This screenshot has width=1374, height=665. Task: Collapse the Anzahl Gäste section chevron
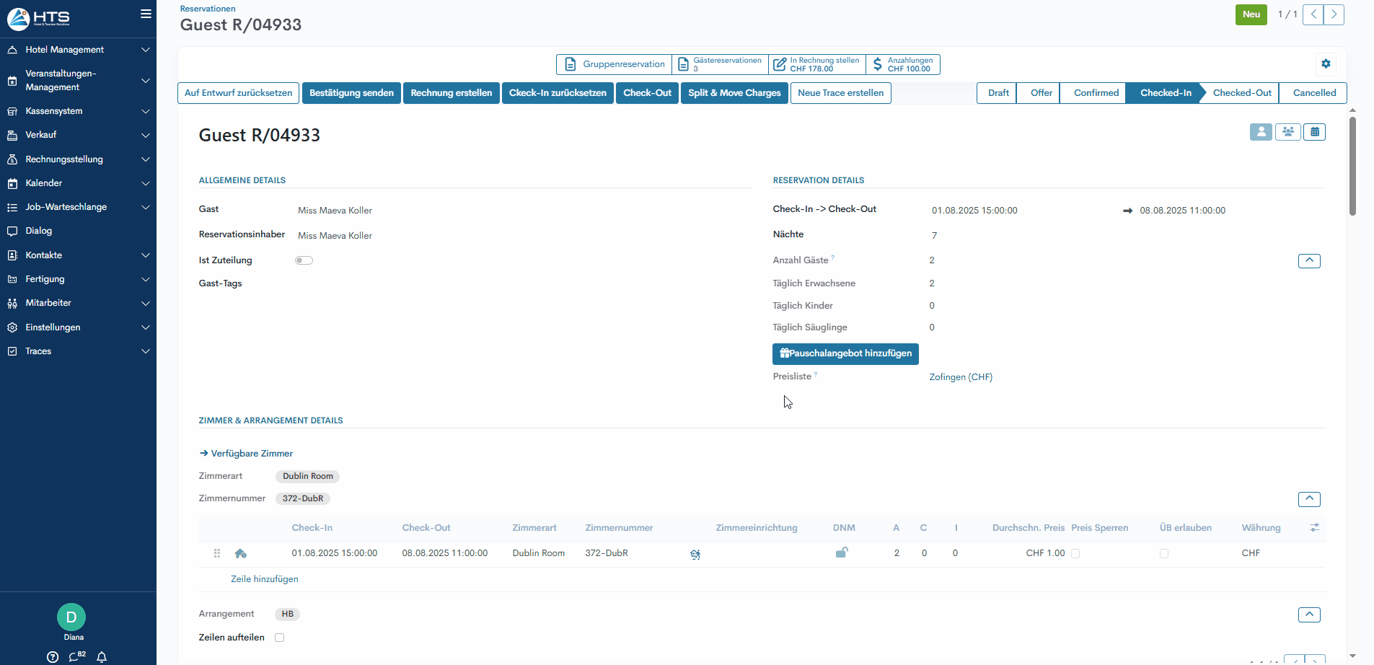1308,260
